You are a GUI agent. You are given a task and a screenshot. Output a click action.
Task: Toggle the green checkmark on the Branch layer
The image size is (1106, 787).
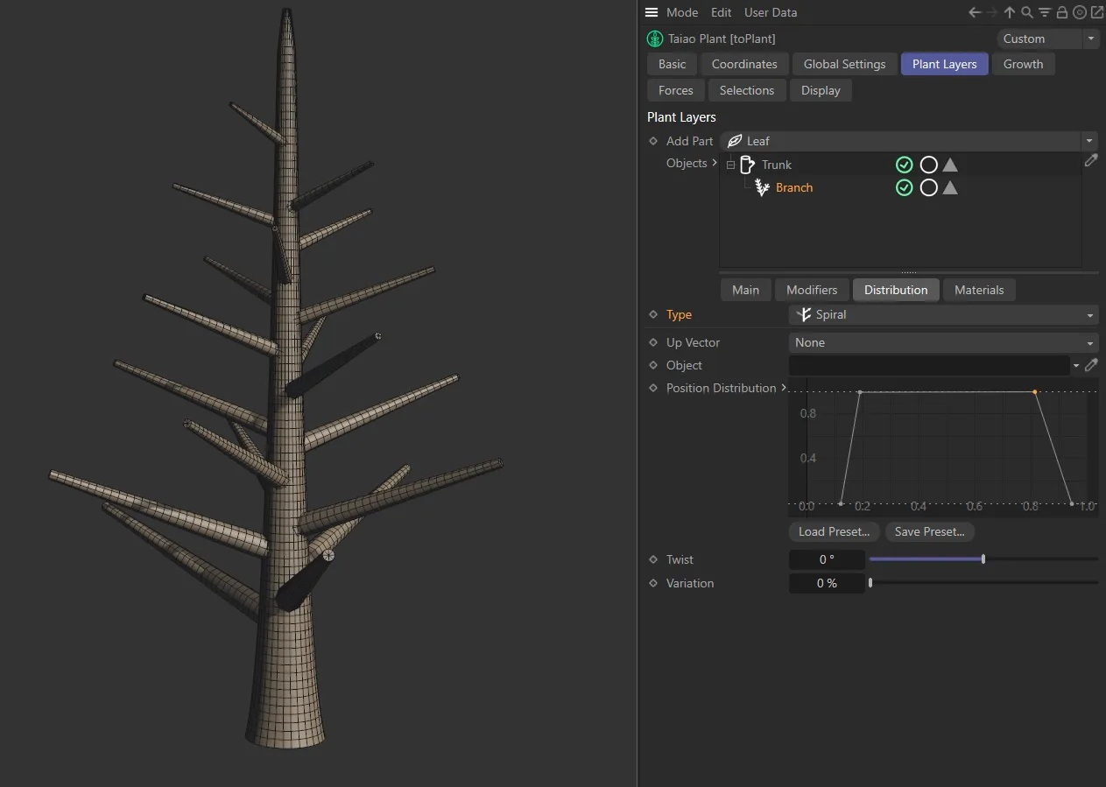tap(905, 187)
